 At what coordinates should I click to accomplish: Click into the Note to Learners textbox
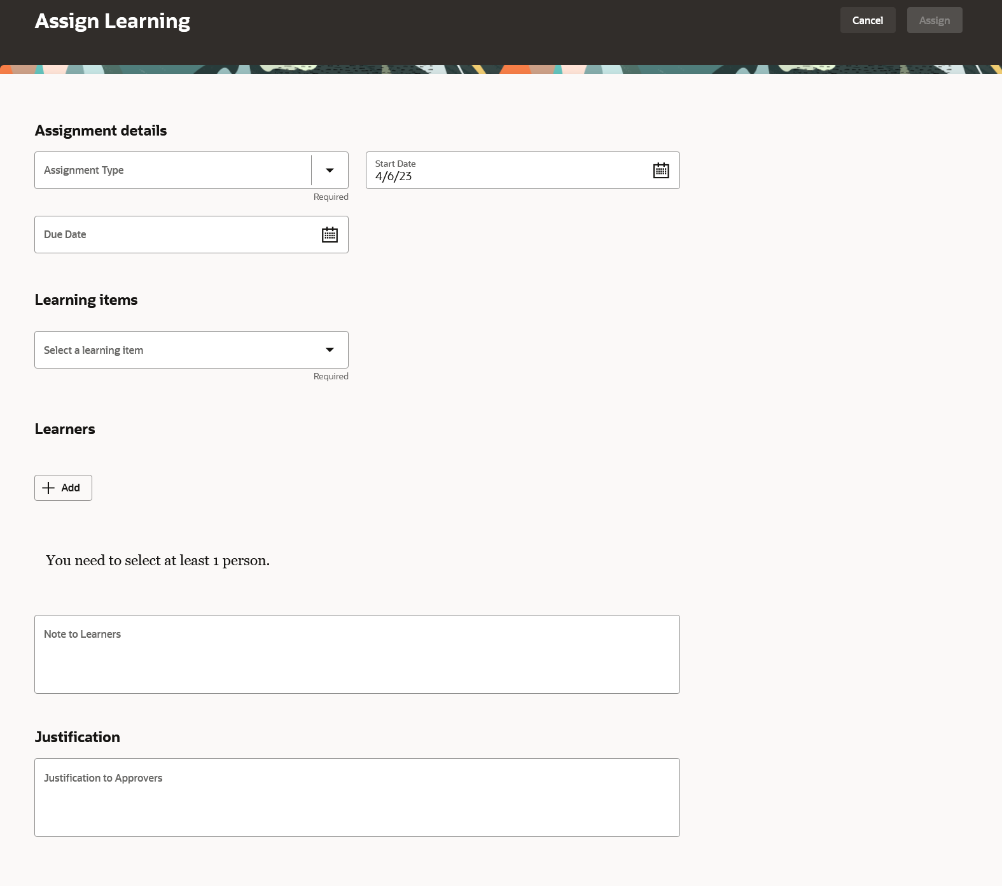[x=357, y=654]
